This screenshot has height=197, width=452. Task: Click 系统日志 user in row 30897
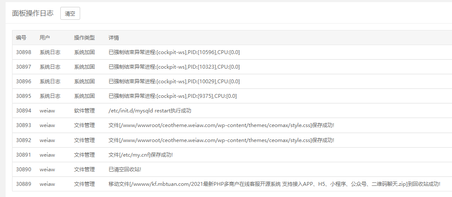click(x=50, y=67)
